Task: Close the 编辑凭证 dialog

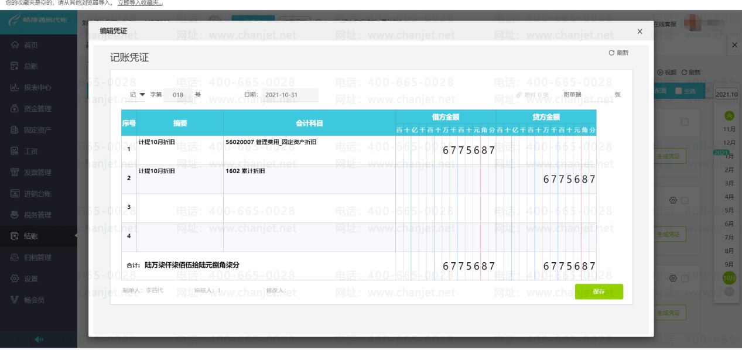Action: [x=640, y=31]
